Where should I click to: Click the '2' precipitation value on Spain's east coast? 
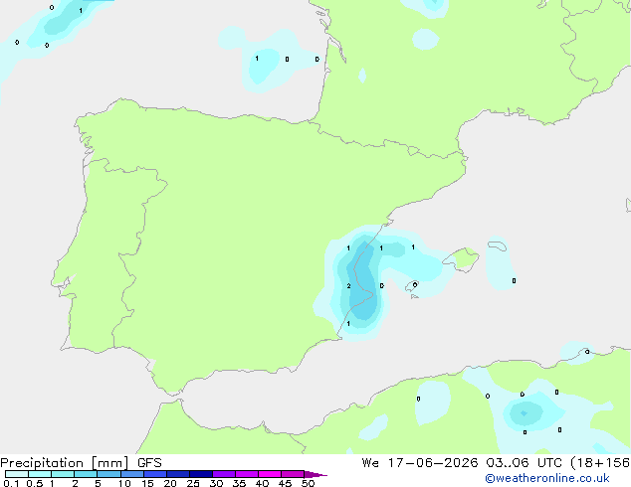tap(348, 286)
